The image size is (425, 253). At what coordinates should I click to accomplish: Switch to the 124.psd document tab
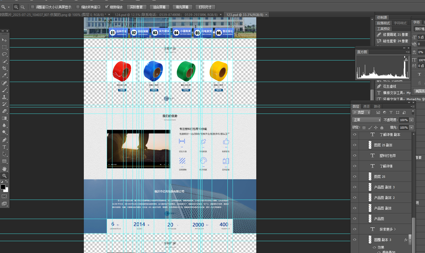166,15
